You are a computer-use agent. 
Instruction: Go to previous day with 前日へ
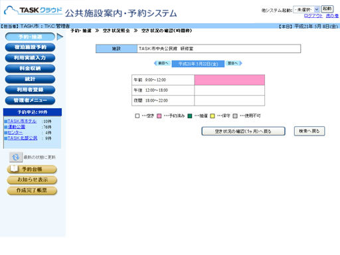(162, 63)
